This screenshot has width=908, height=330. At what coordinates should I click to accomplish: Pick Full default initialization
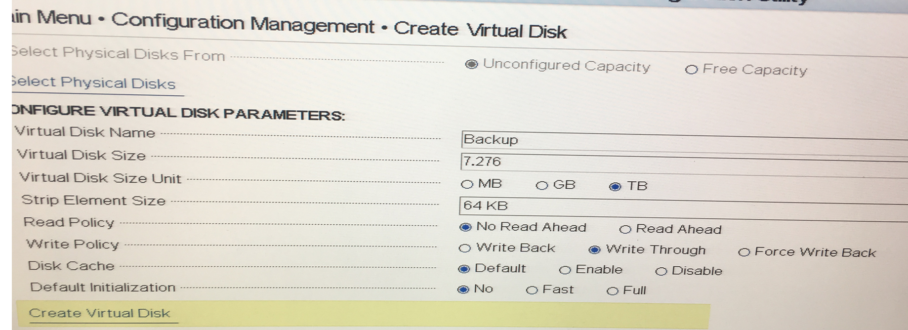[612, 291]
